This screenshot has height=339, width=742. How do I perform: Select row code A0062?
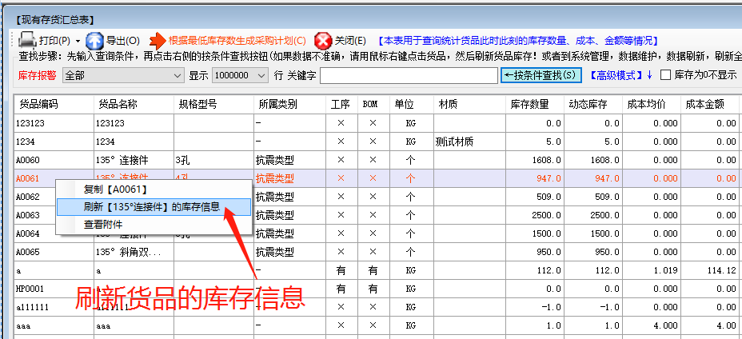(27, 197)
